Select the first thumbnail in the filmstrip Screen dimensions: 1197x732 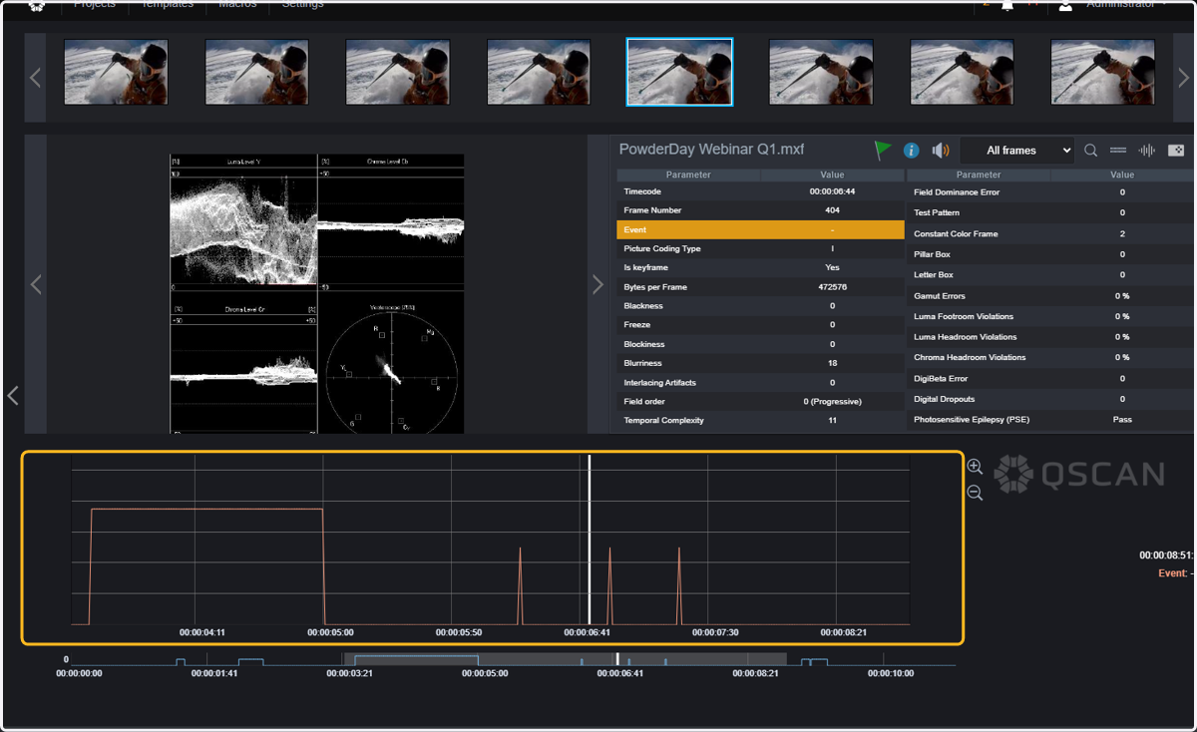click(x=116, y=72)
